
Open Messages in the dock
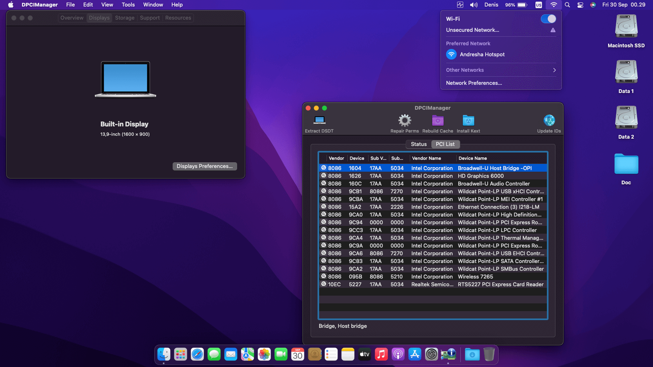[214, 354]
